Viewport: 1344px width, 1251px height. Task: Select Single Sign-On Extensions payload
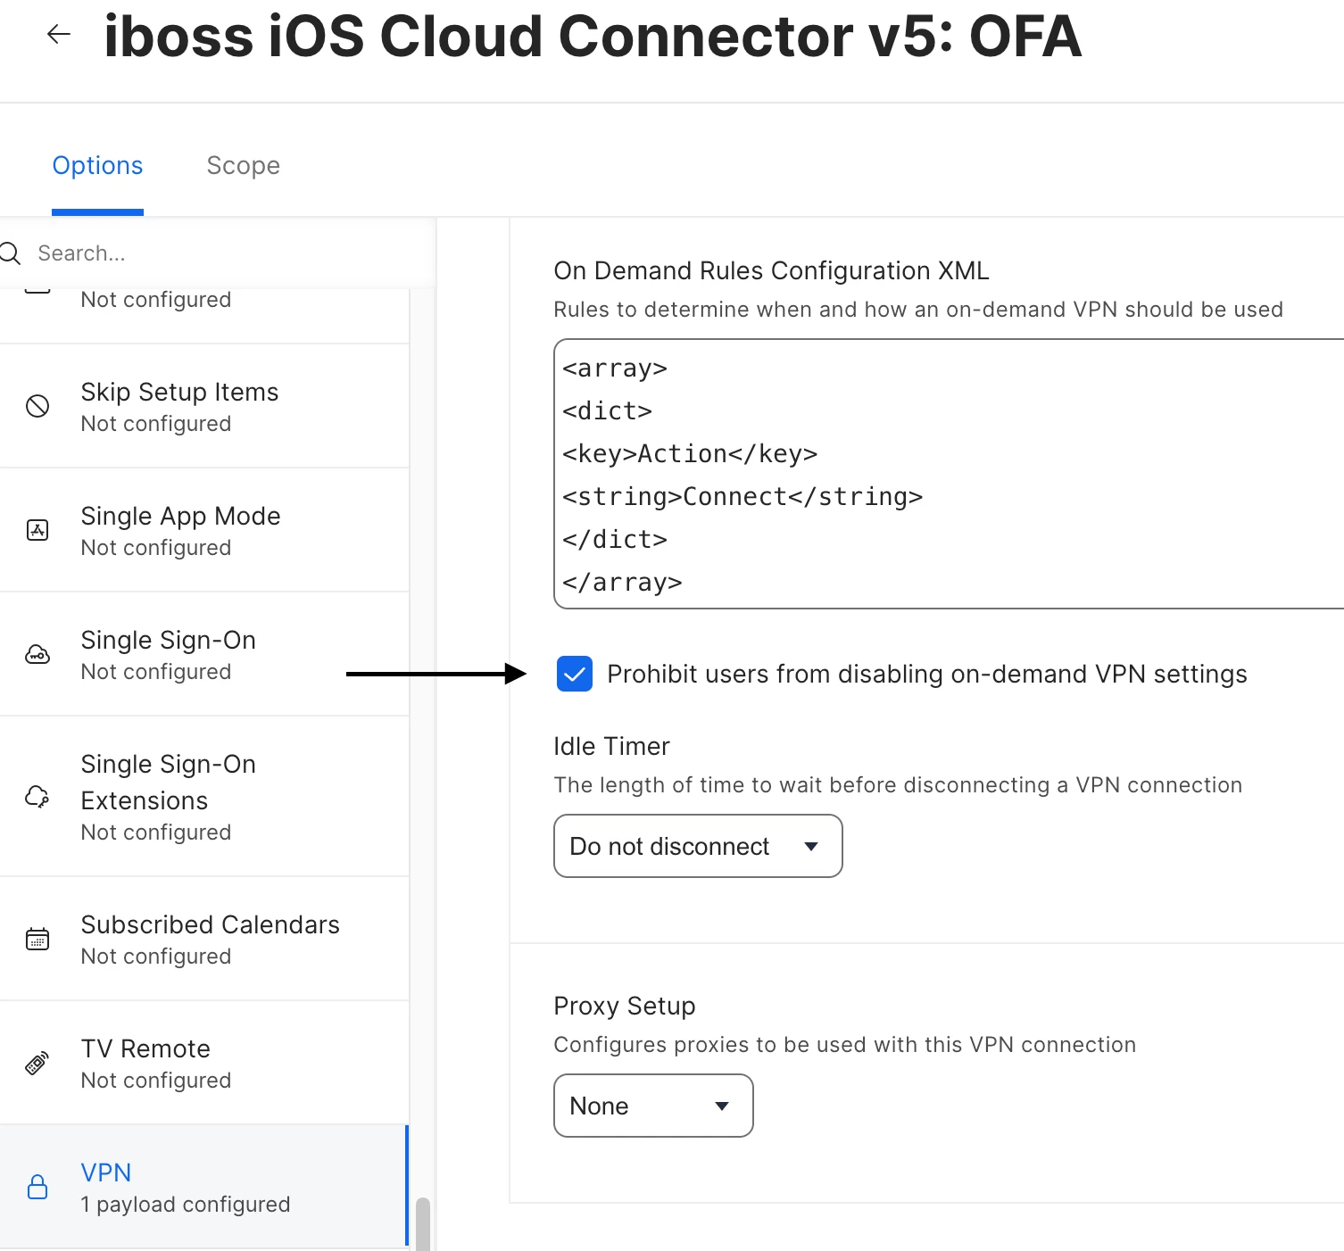tap(204, 796)
